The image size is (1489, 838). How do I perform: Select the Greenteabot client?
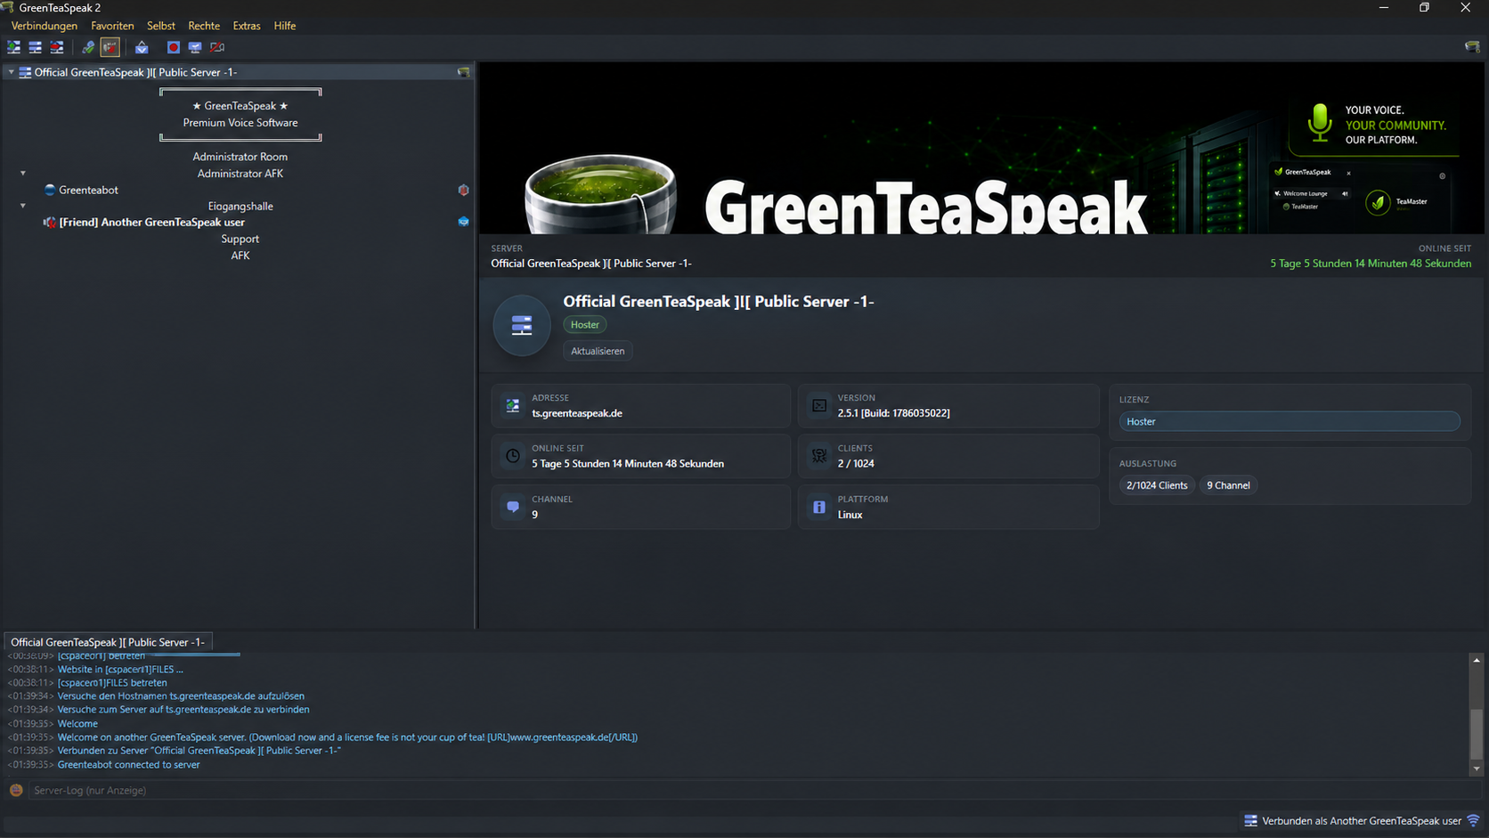click(x=88, y=190)
